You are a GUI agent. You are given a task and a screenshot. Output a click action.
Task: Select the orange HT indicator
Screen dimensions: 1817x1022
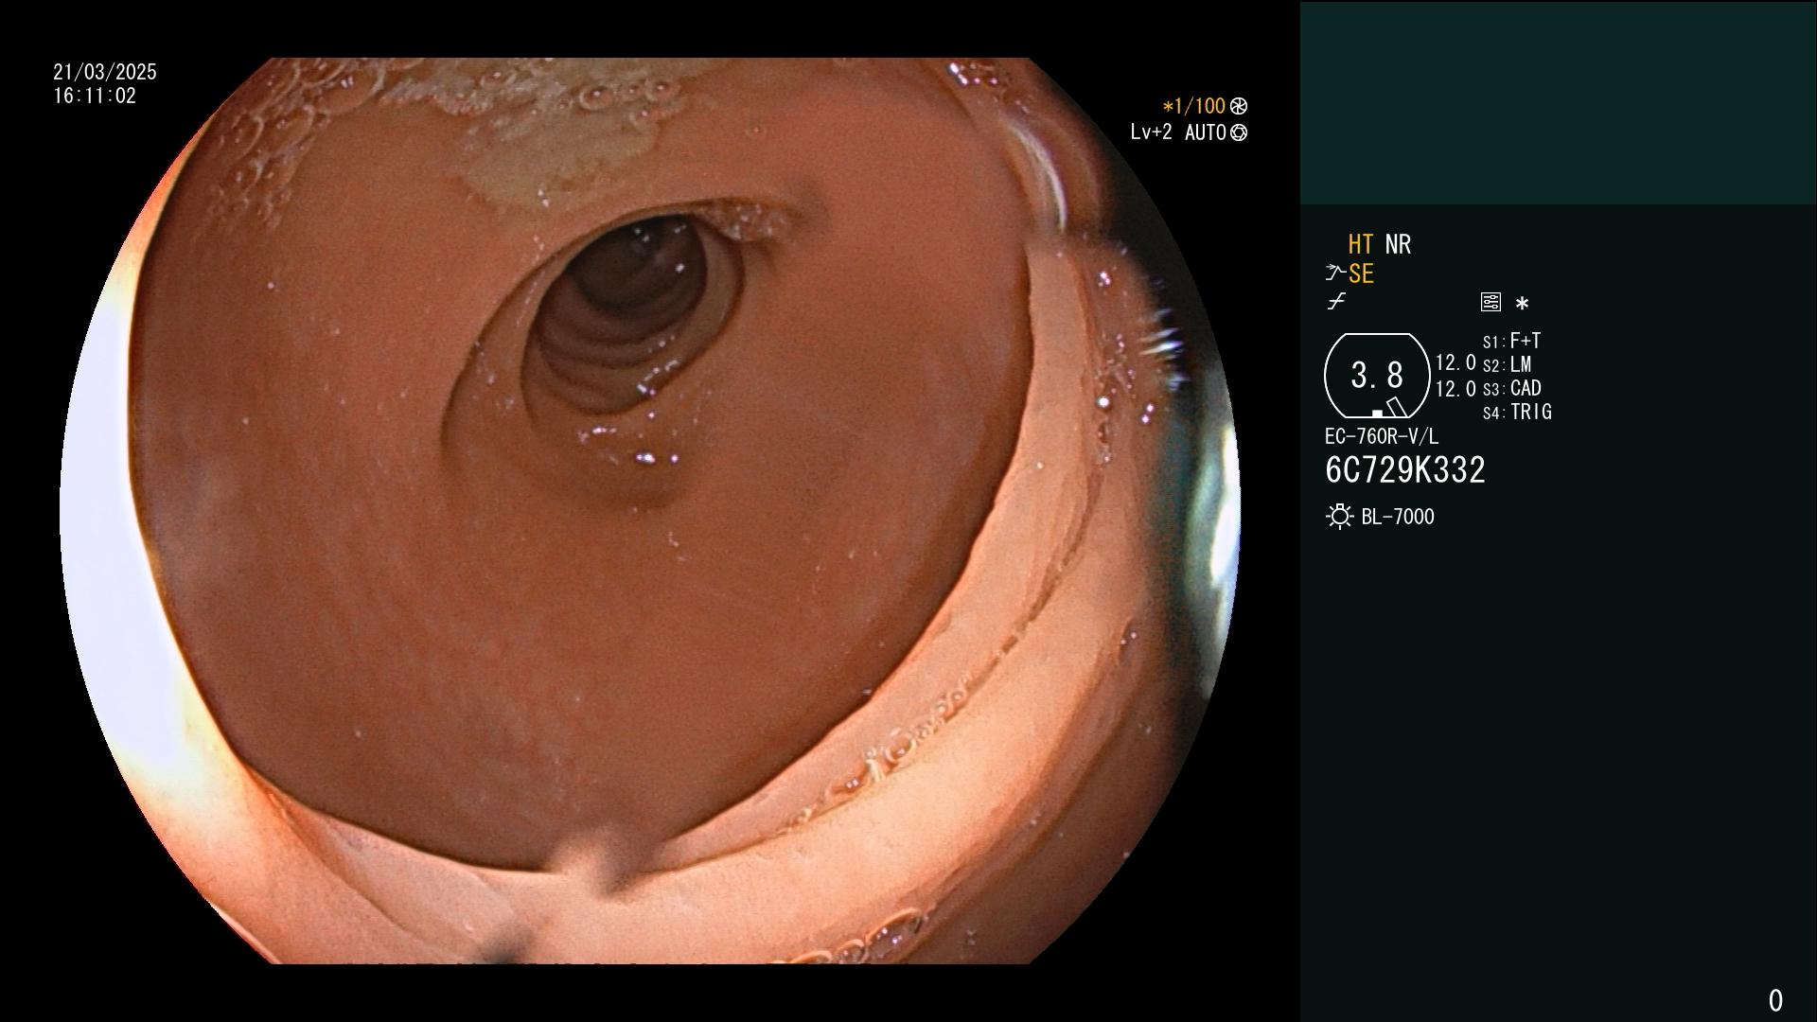pyautogui.click(x=1360, y=244)
